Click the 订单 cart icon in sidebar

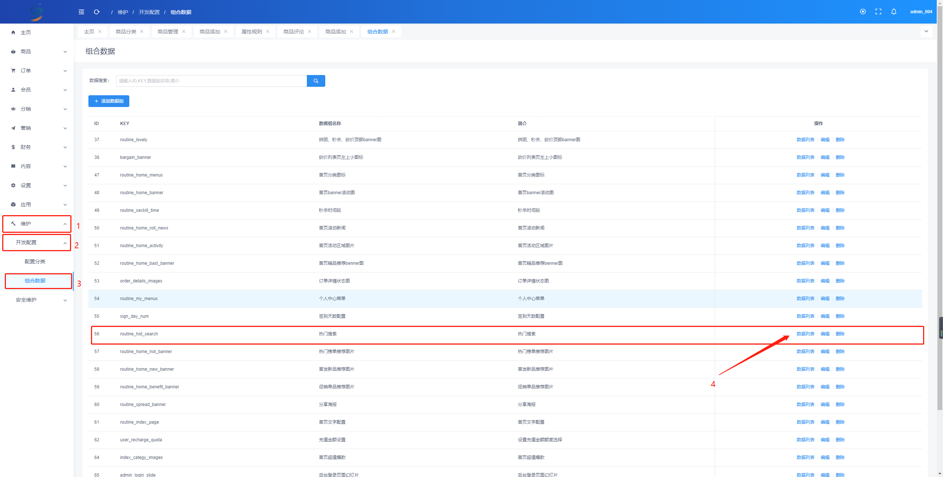click(13, 71)
